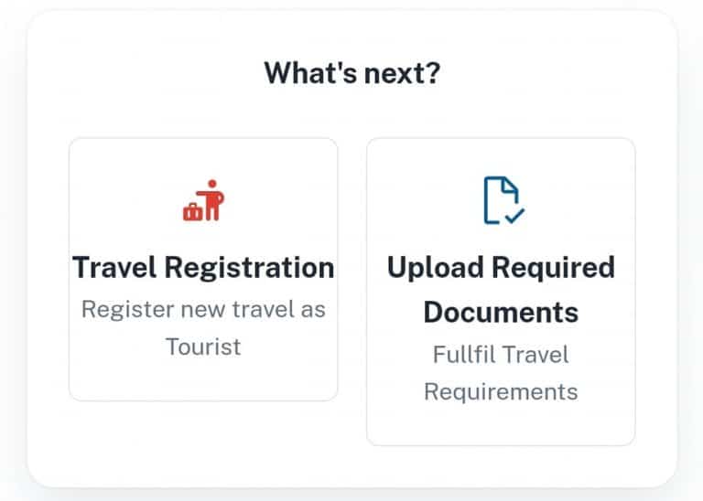Click the word "Tourist" under Travel Registration
The width and height of the screenshot is (703, 501).
pos(203,346)
